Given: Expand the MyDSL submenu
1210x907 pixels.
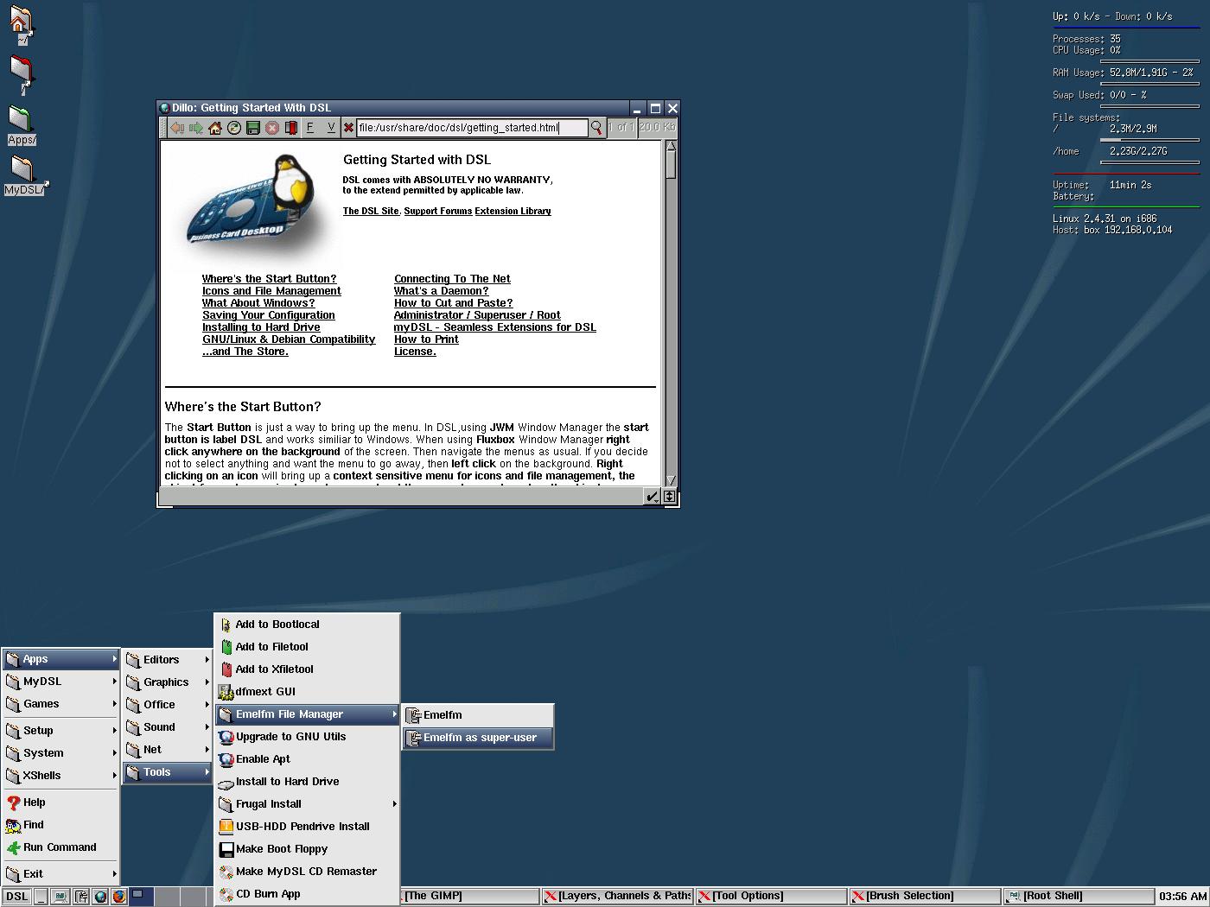Looking at the screenshot, I should pos(60,682).
